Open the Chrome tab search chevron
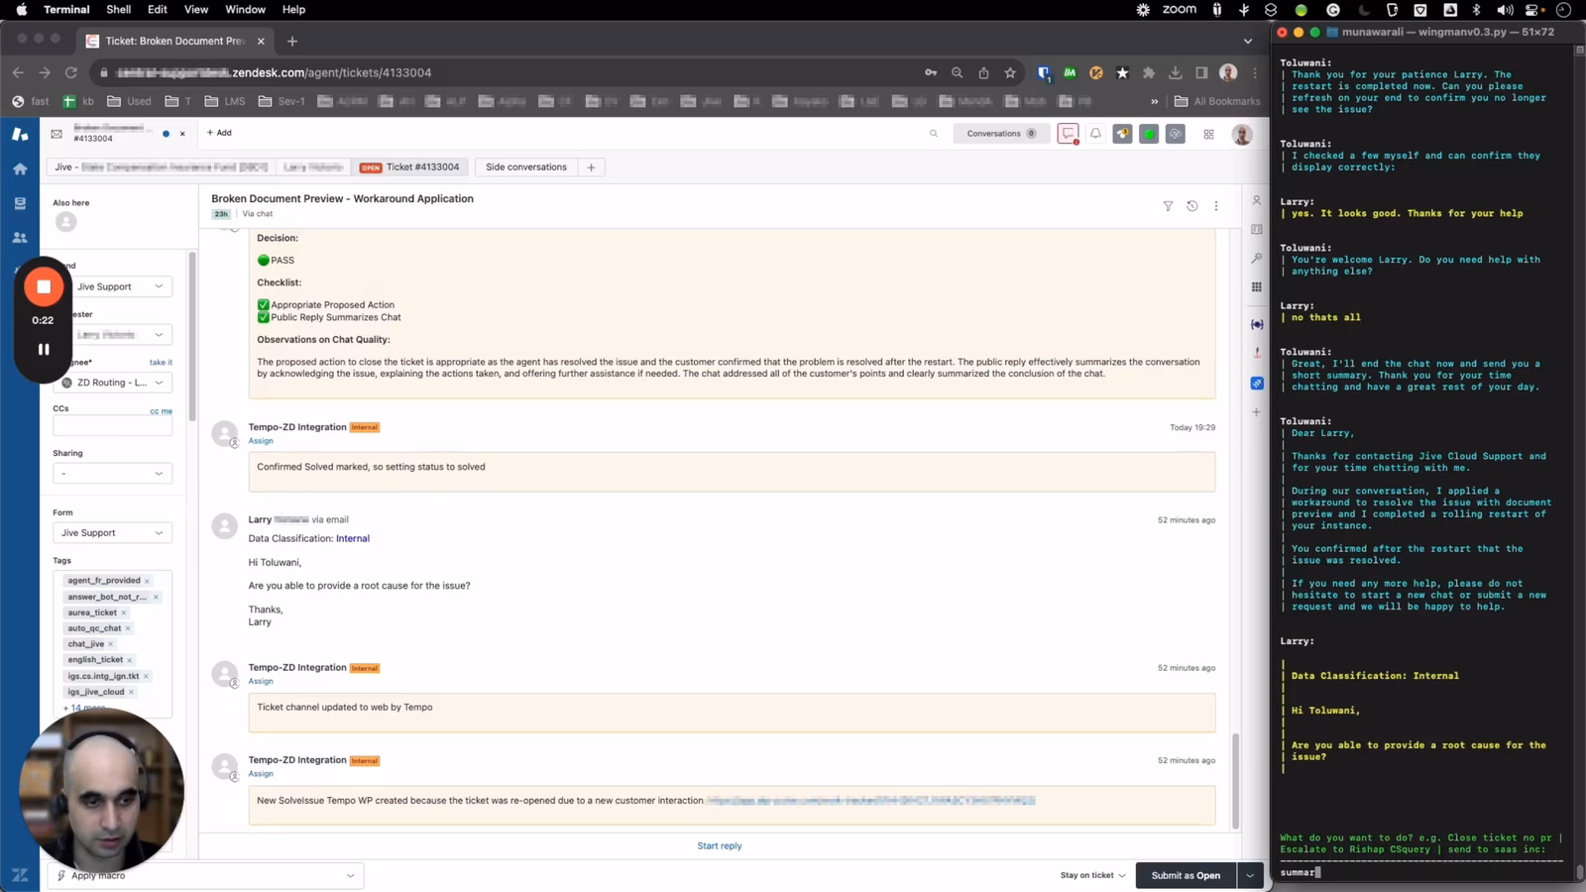1586x892 pixels. pyautogui.click(x=1248, y=41)
